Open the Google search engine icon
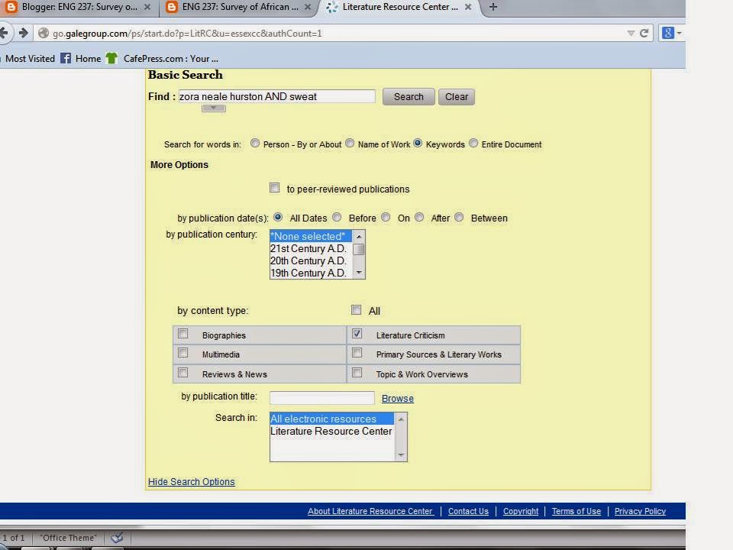 click(668, 33)
